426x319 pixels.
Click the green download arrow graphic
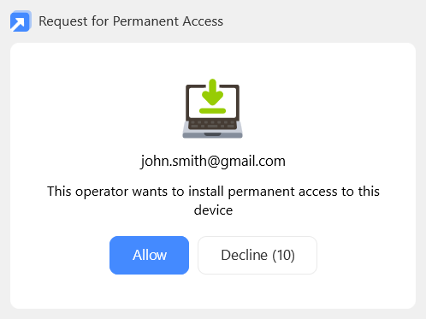(x=212, y=92)
